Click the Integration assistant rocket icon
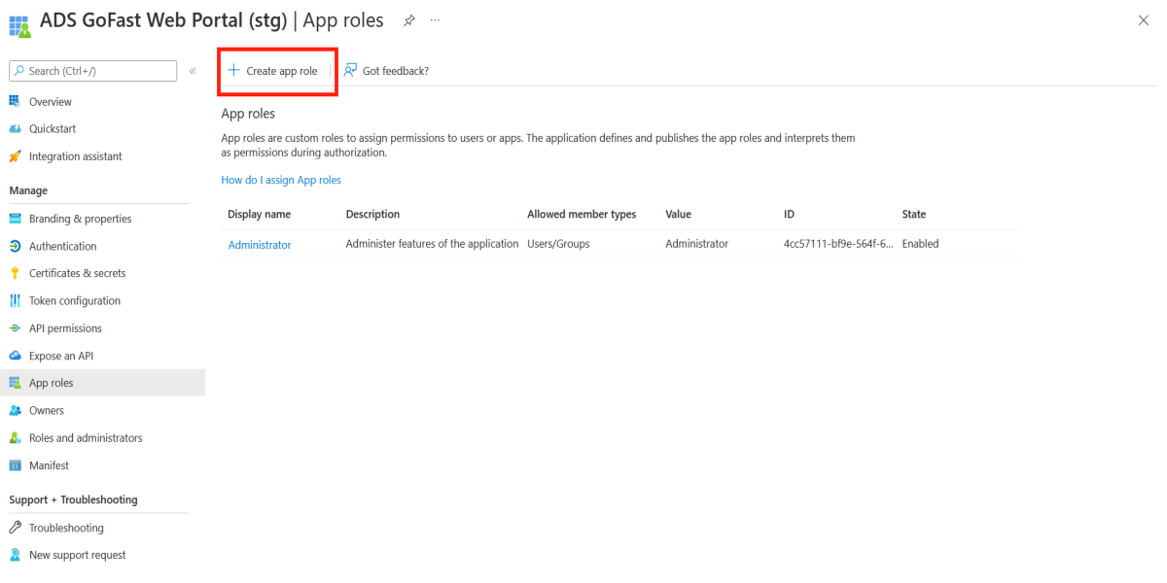The width and height of the screenshot is (1167, 583). coord(15,156)
